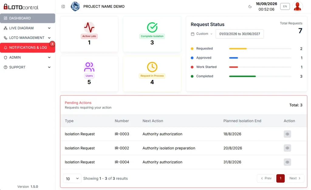This screenshot has width=311, height=190.
Task: Select page 1 in pagination
Action: tap(280, 178)
